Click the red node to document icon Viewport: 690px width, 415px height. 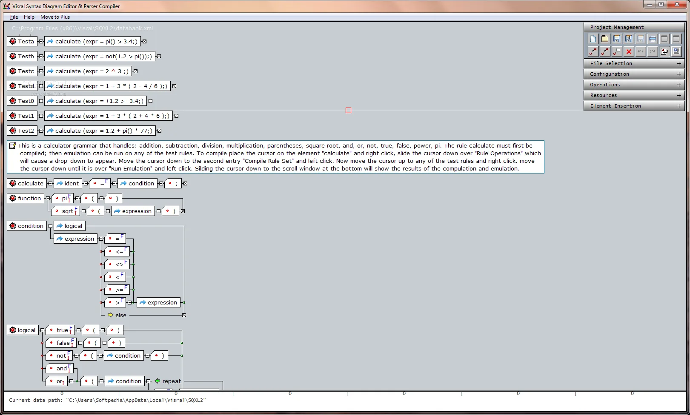point(616,51)
